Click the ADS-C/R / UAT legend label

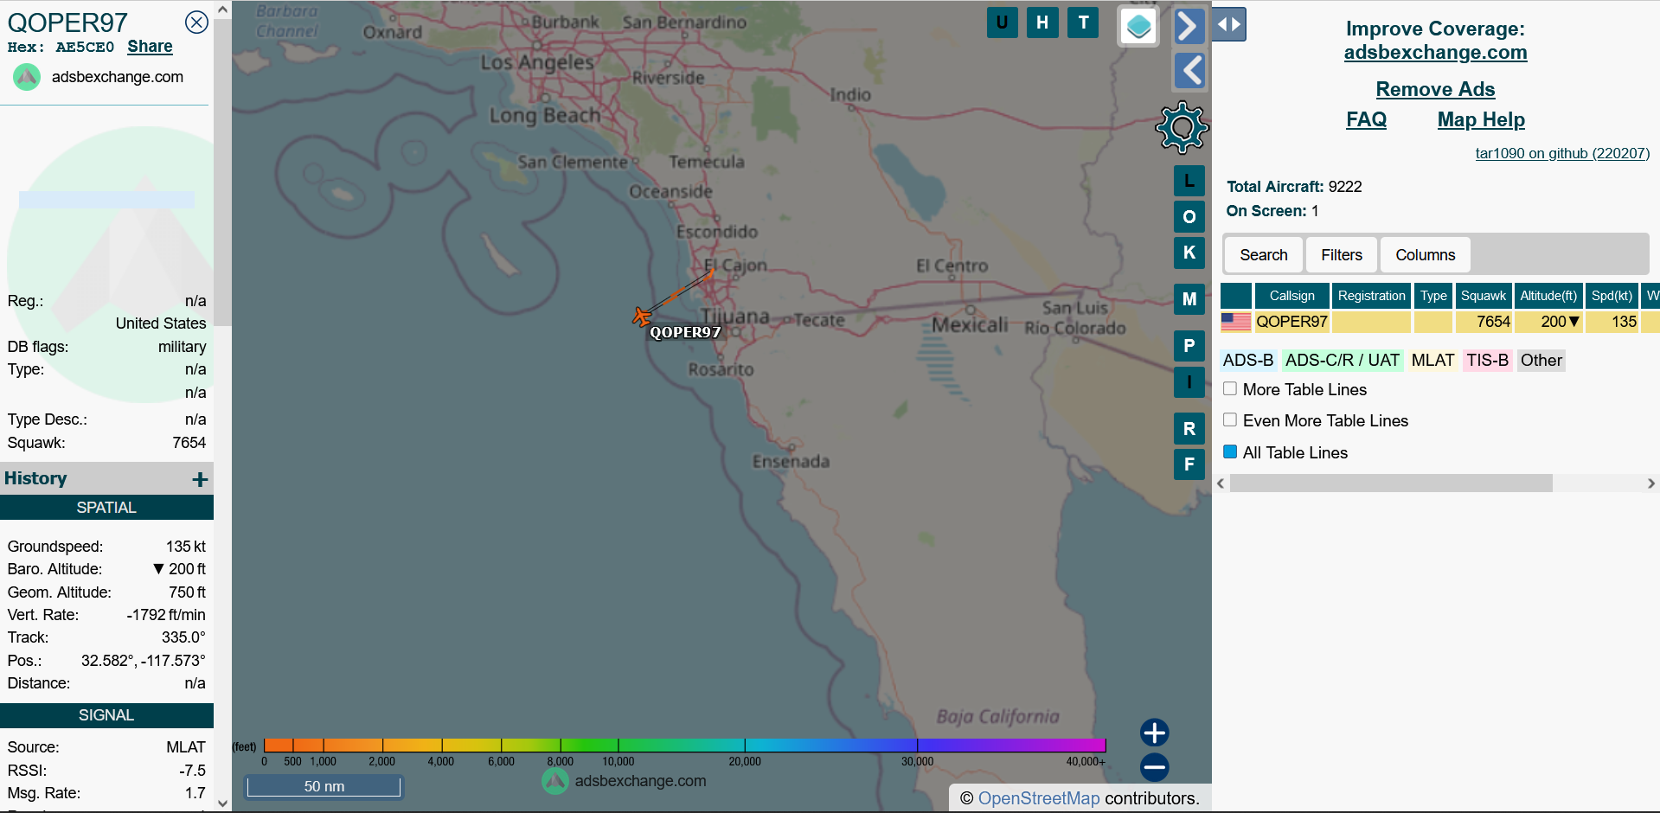pos(1343,361)
